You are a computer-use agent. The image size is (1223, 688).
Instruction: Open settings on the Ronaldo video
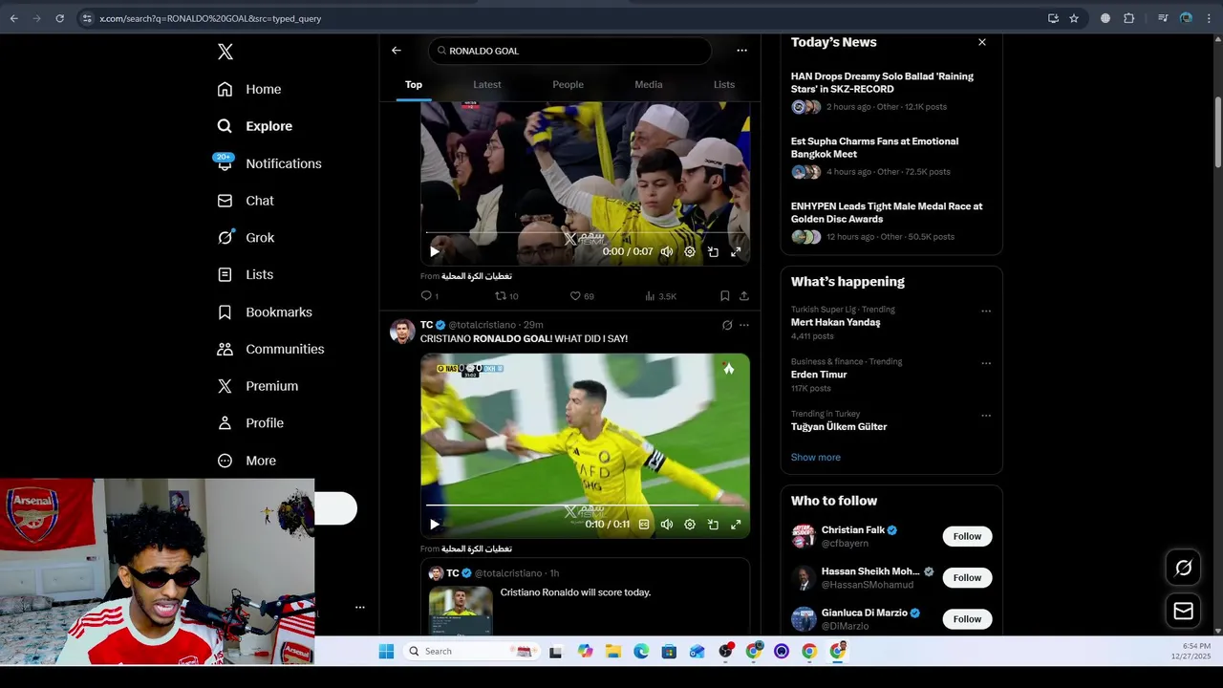pos(690,525)
